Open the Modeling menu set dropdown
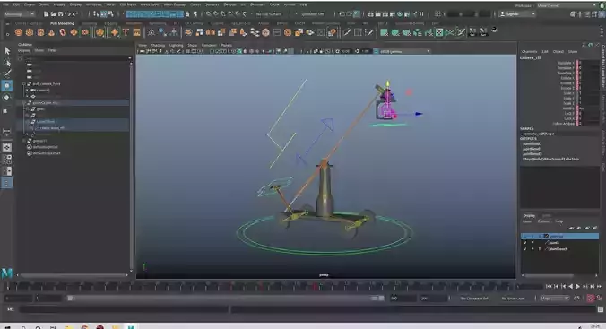The height and width of the screenshot is (329, 606). pyautogui.click(x=20, y=14)
